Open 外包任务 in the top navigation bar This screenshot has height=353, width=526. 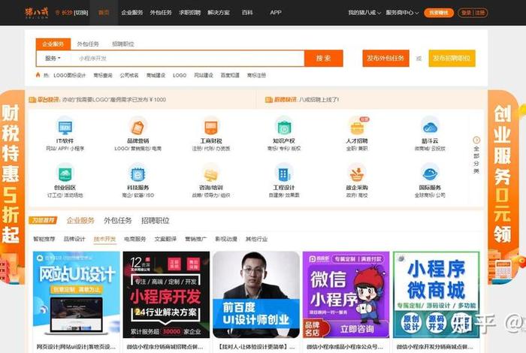click(x=161, y=13)
